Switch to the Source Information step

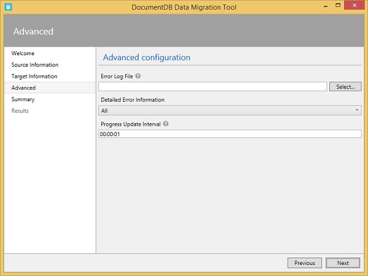(35, 65)
